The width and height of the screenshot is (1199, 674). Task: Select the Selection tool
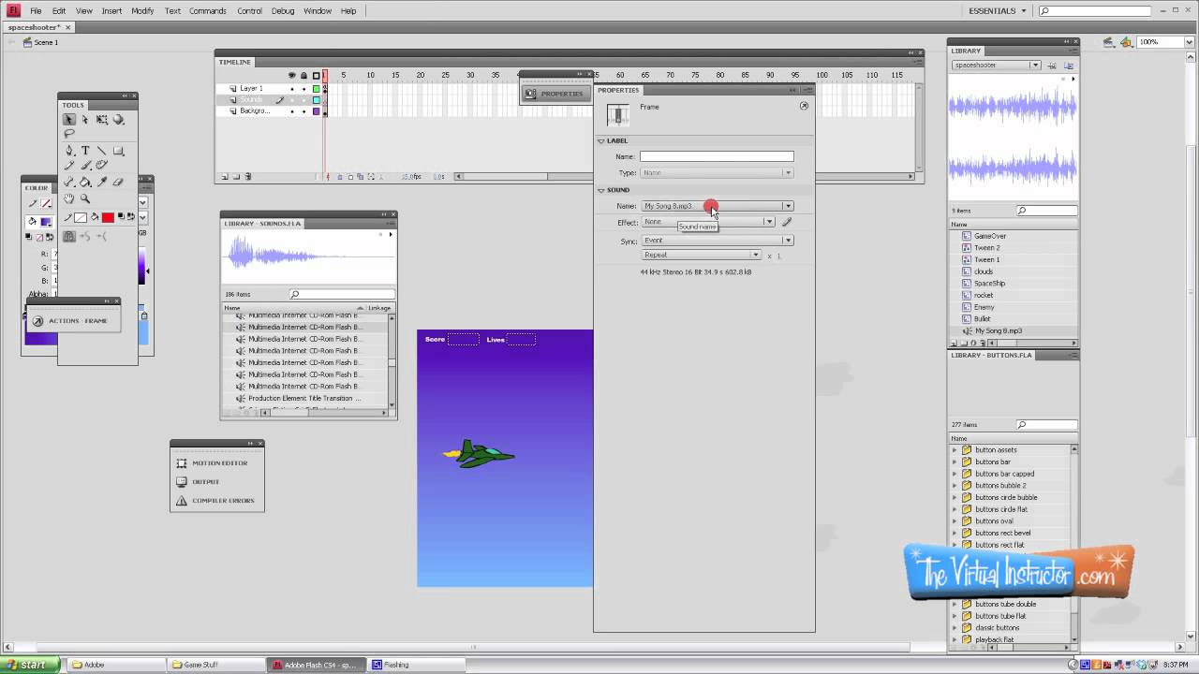[69, 119]
